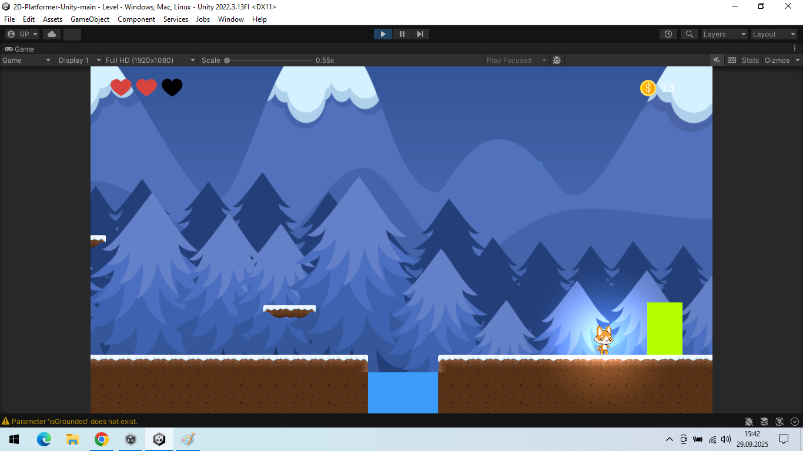
Task: Click the Play mode button
Action: [383, 34]
